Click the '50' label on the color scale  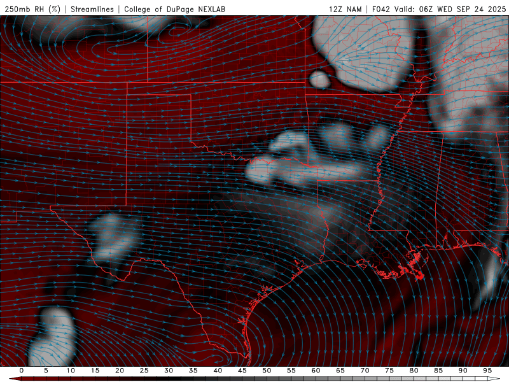267,371
